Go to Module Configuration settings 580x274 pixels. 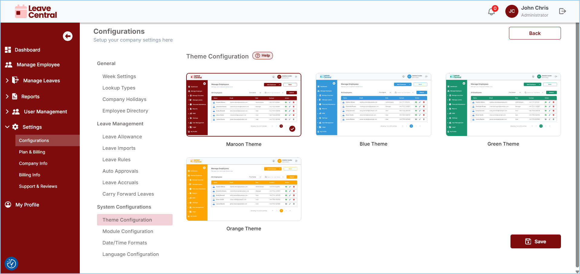click(128, 231)
